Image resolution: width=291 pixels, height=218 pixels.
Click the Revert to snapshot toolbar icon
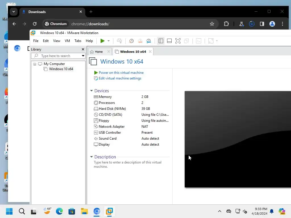coord(140,41)
